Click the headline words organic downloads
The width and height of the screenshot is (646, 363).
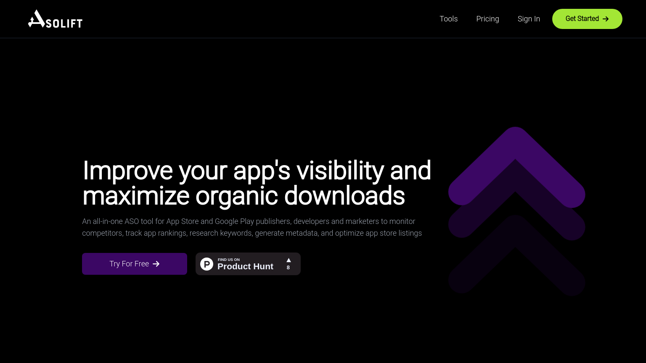point(300,196)
